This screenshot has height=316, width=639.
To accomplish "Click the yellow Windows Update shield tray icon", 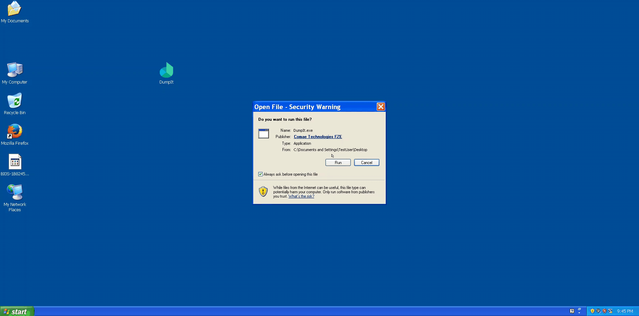I will point(592,311).
